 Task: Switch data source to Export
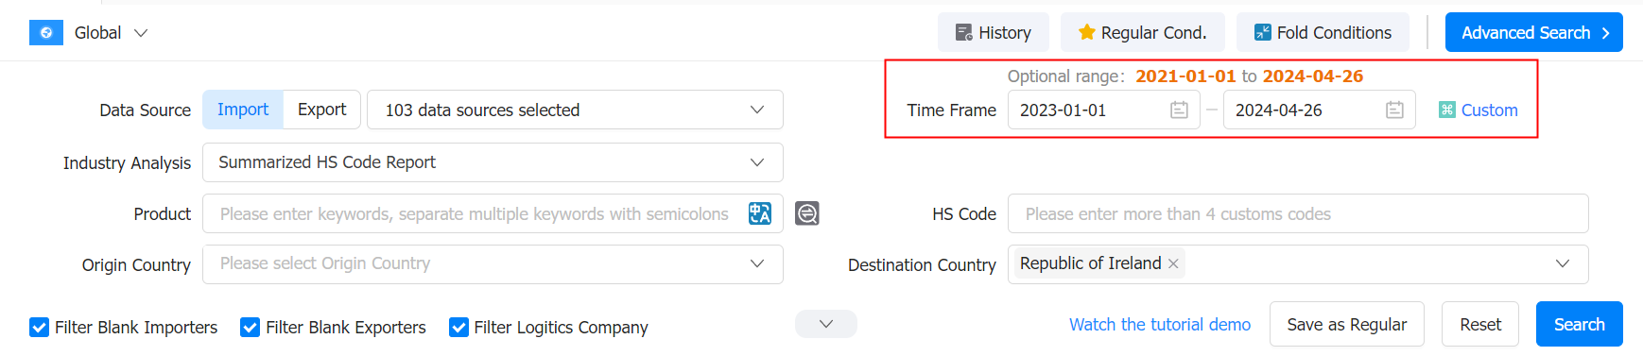pyautogui.click(x=321, y=110)
